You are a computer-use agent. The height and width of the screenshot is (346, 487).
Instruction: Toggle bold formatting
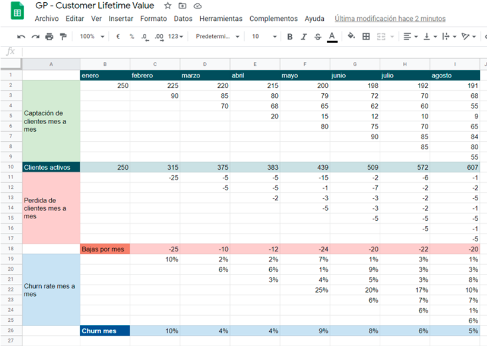pyautogui.click(x=290, y=37)
